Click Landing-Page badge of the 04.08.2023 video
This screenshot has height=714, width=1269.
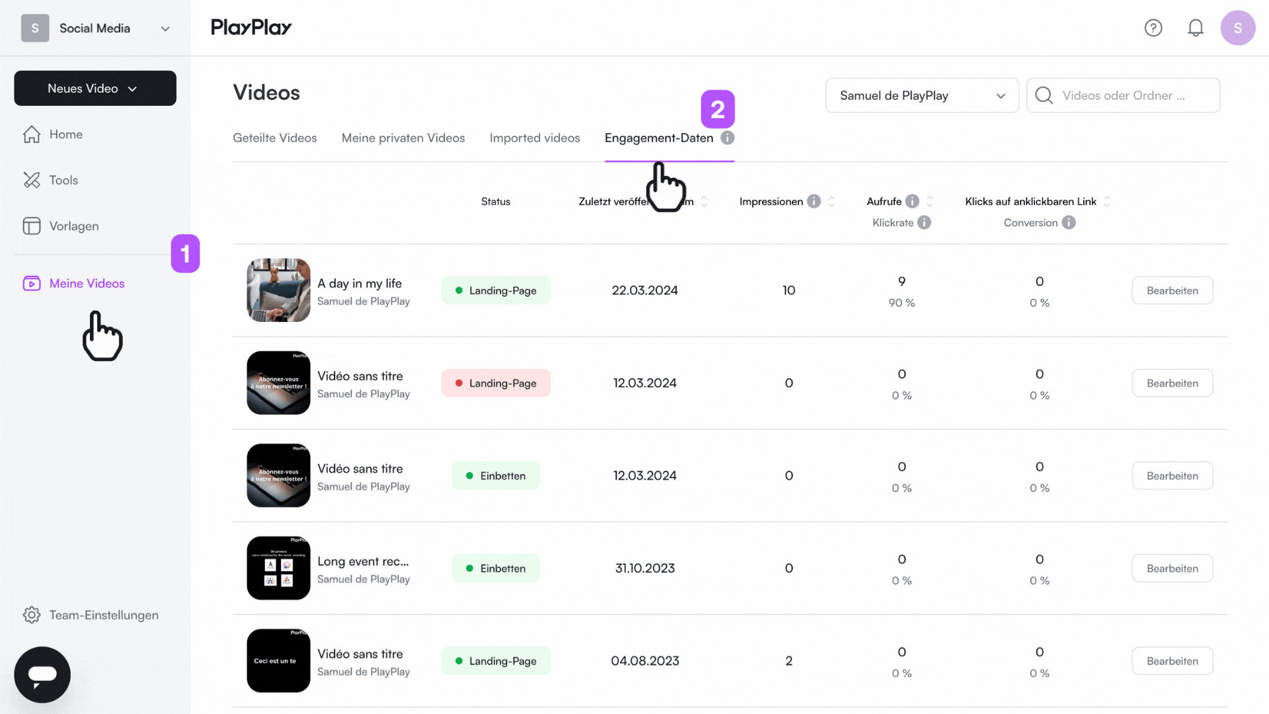(496, 660)
